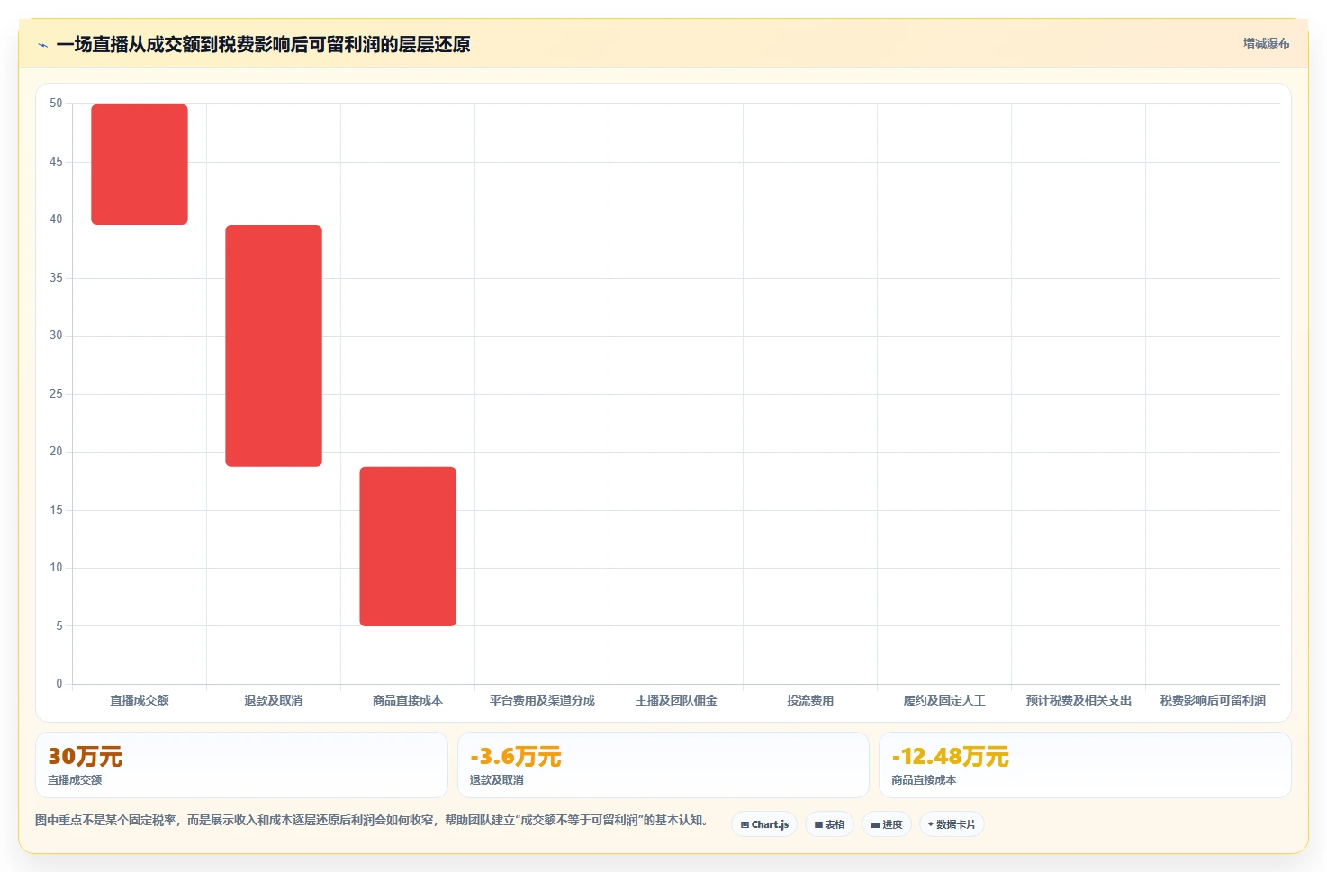The height and width of the screenshot is (872, 1327).
Task: Click the footnote text starting with 图中重点不是
Action: (372, 820)
